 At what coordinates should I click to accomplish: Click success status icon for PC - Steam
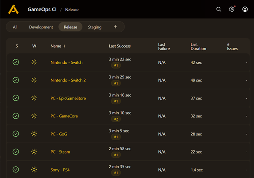[16, 152]
